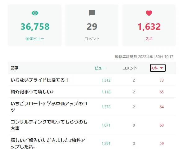Click the 記事 column header
The image size is (183, 152).
[15, 68]
